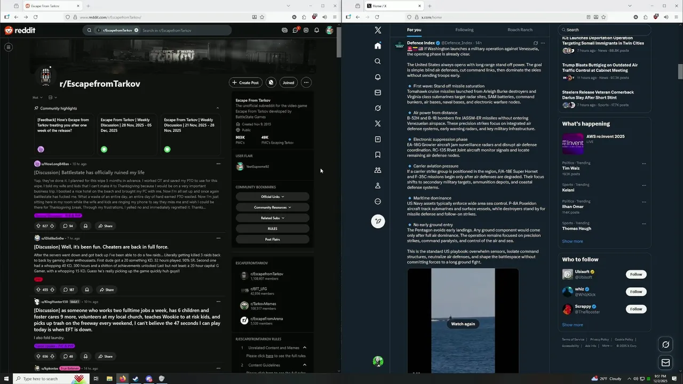
Task: Click the Create Post button
Action: pos(245,83)
